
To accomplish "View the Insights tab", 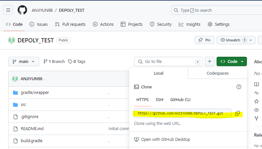I will coord(189,24).
